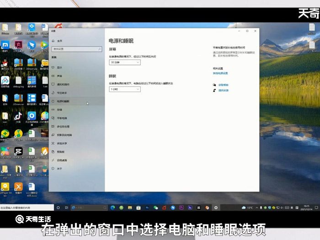Open Maxthon browser desktop icon
The image size is (320, 240).
tap(5, 46)
